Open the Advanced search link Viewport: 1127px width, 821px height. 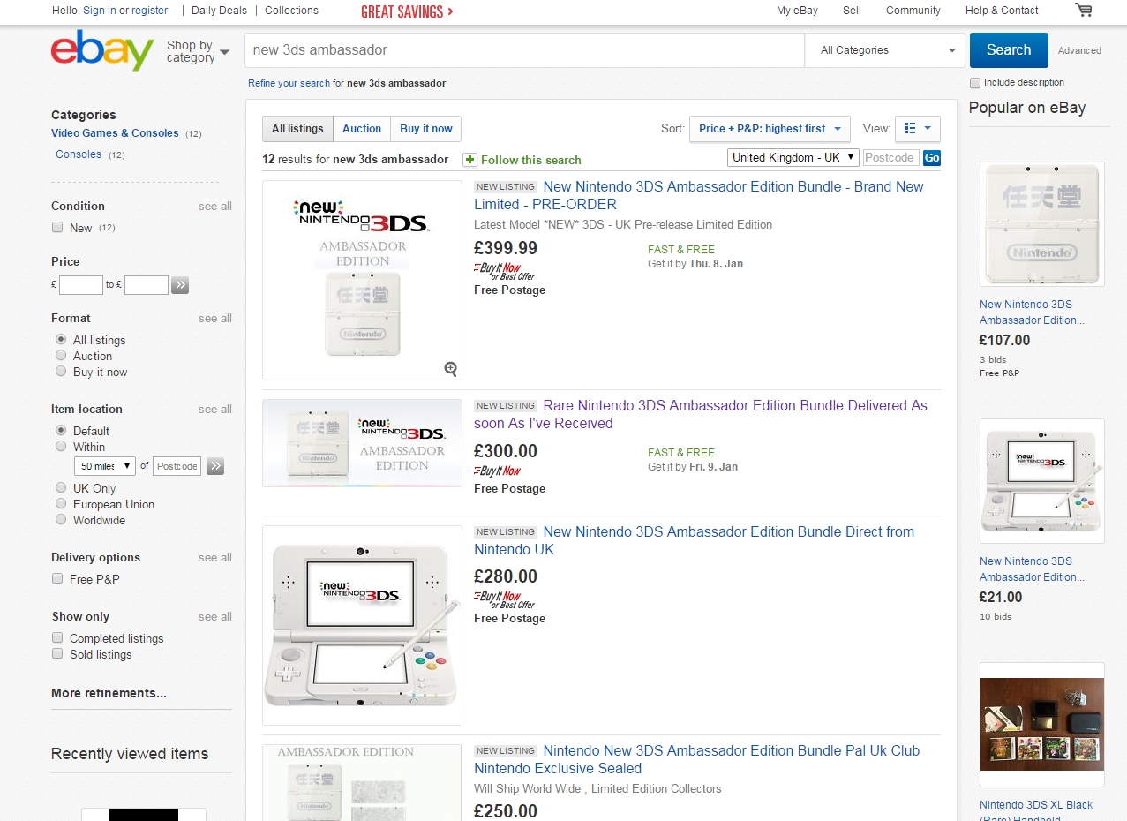1079,51
